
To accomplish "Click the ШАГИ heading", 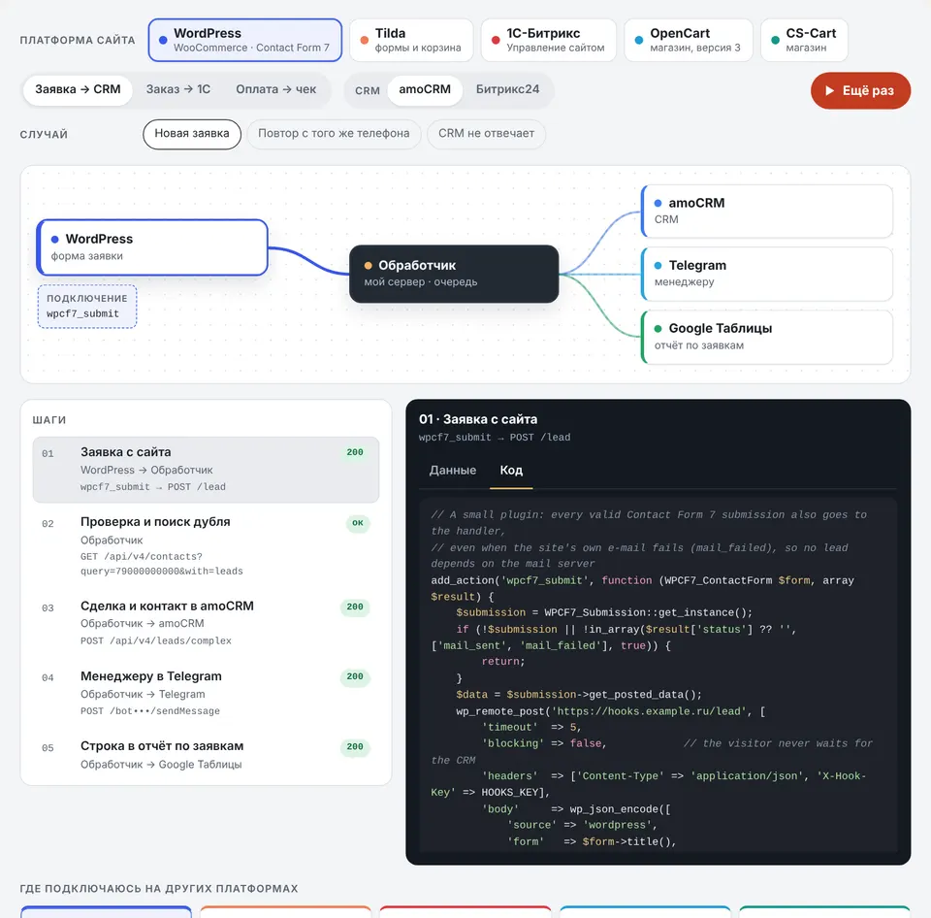I will (49, 420).
